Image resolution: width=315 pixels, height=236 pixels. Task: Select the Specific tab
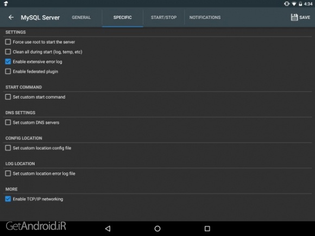(x=123, y=17)
